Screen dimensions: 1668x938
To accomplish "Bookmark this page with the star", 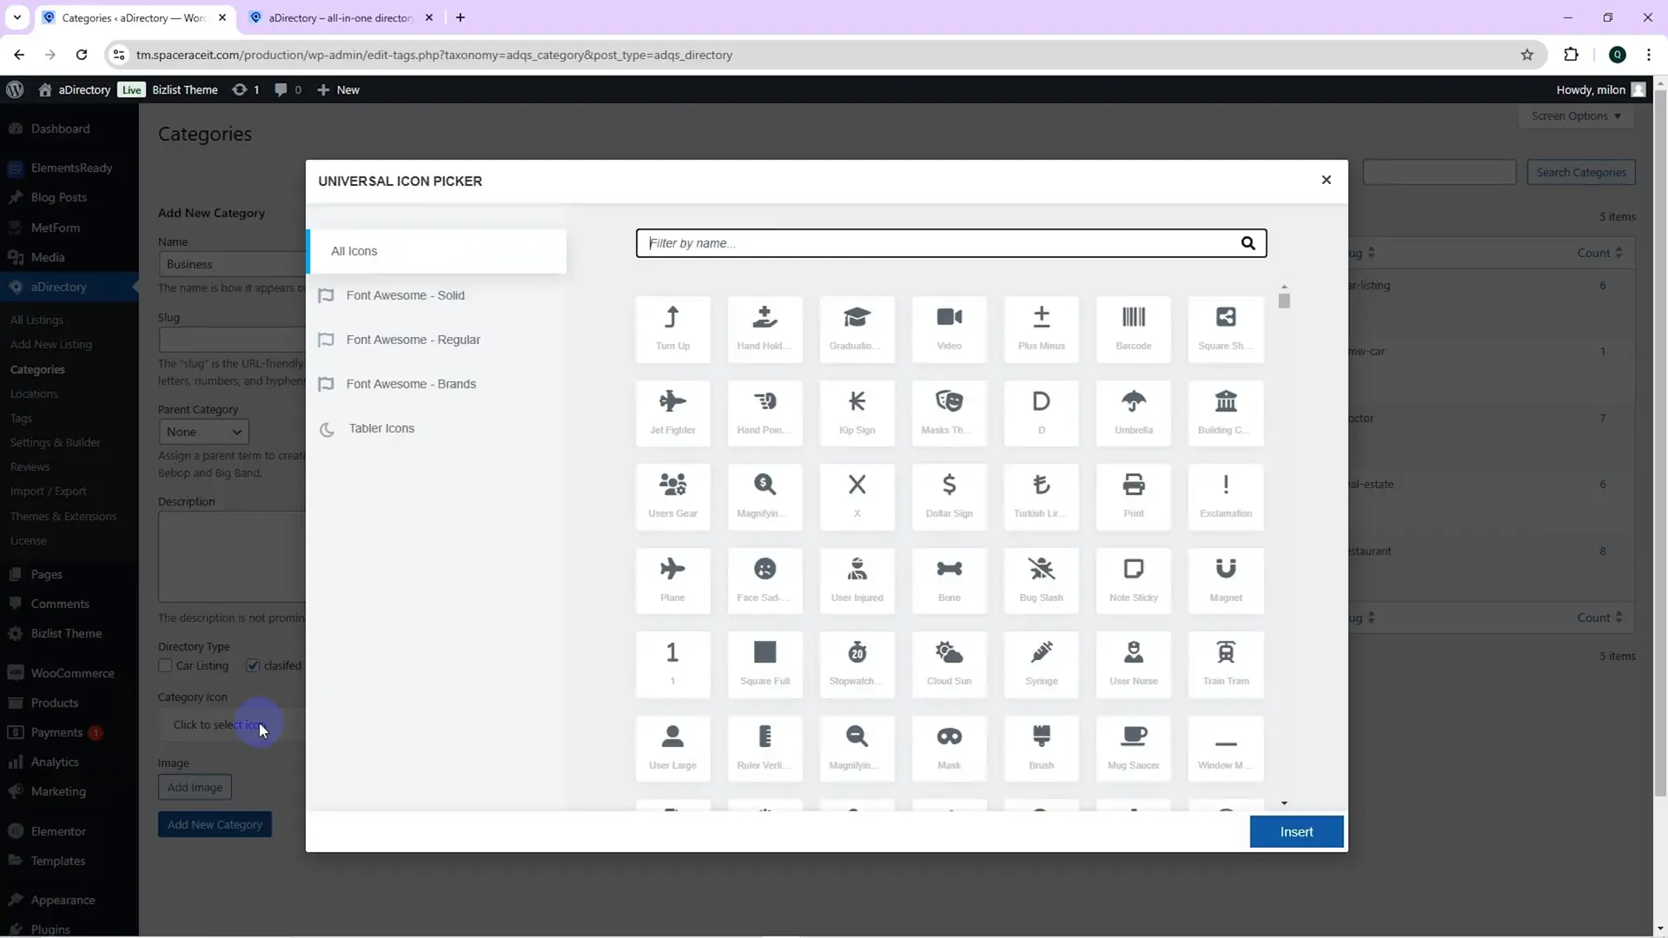I will 1527,55.
